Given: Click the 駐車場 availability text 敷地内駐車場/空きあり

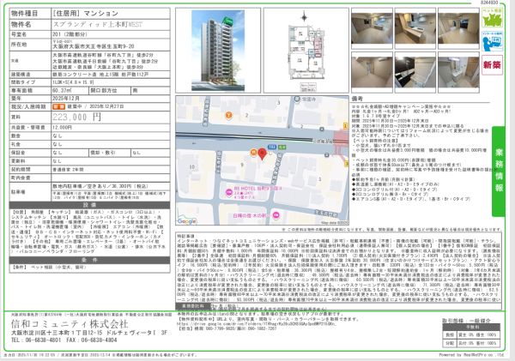Looking at the screenshot, I should tap(100, 186).
